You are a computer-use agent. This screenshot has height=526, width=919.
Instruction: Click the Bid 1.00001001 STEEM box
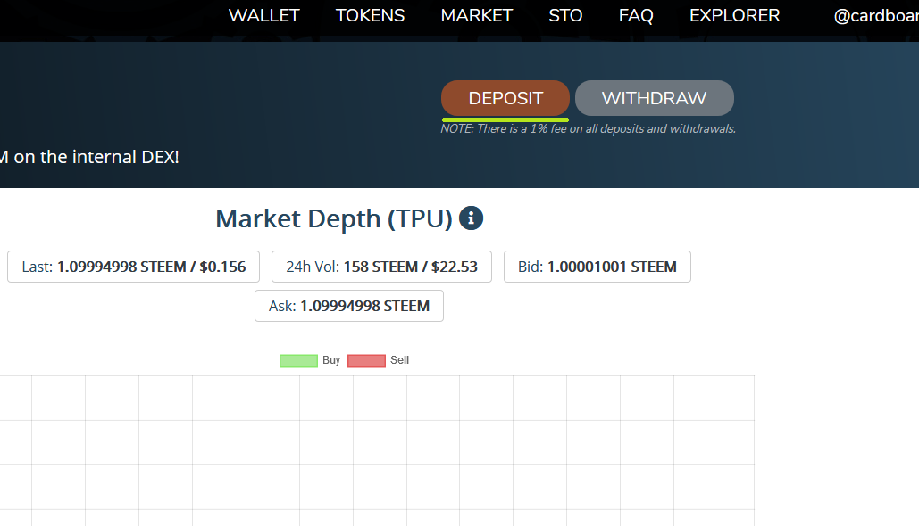[x=597, y=267]
